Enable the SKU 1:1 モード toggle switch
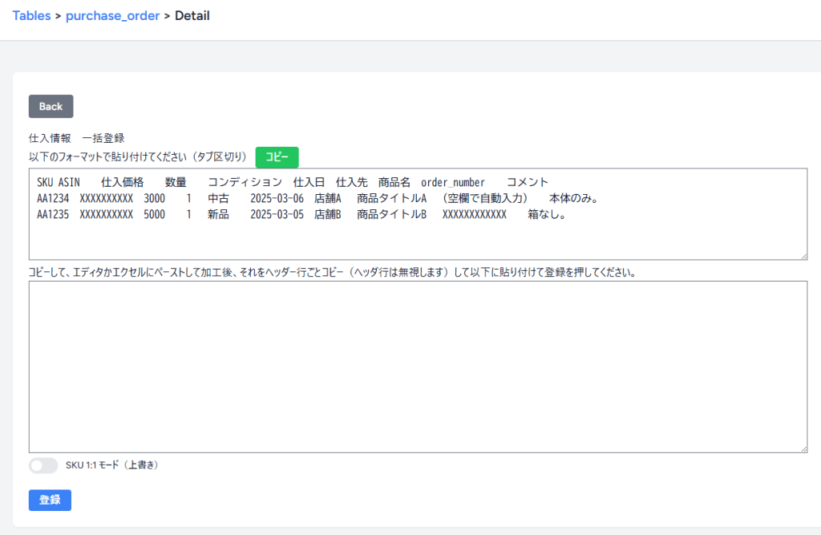 coord(43,465)
